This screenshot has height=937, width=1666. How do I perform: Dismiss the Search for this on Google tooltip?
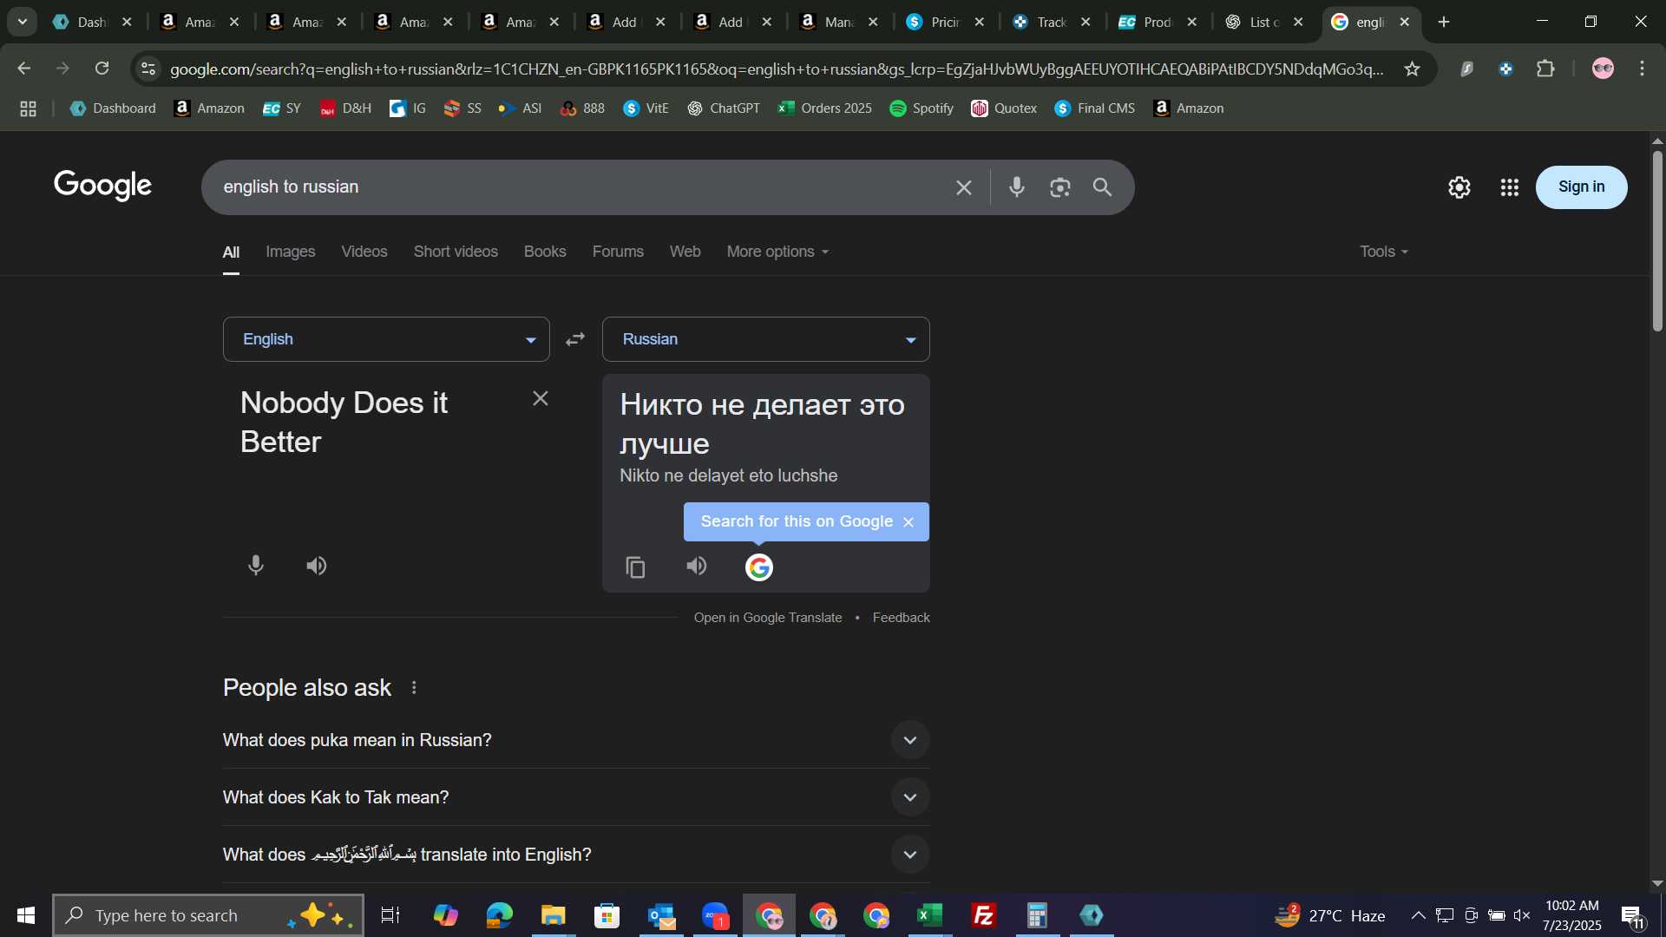[908, 522]
